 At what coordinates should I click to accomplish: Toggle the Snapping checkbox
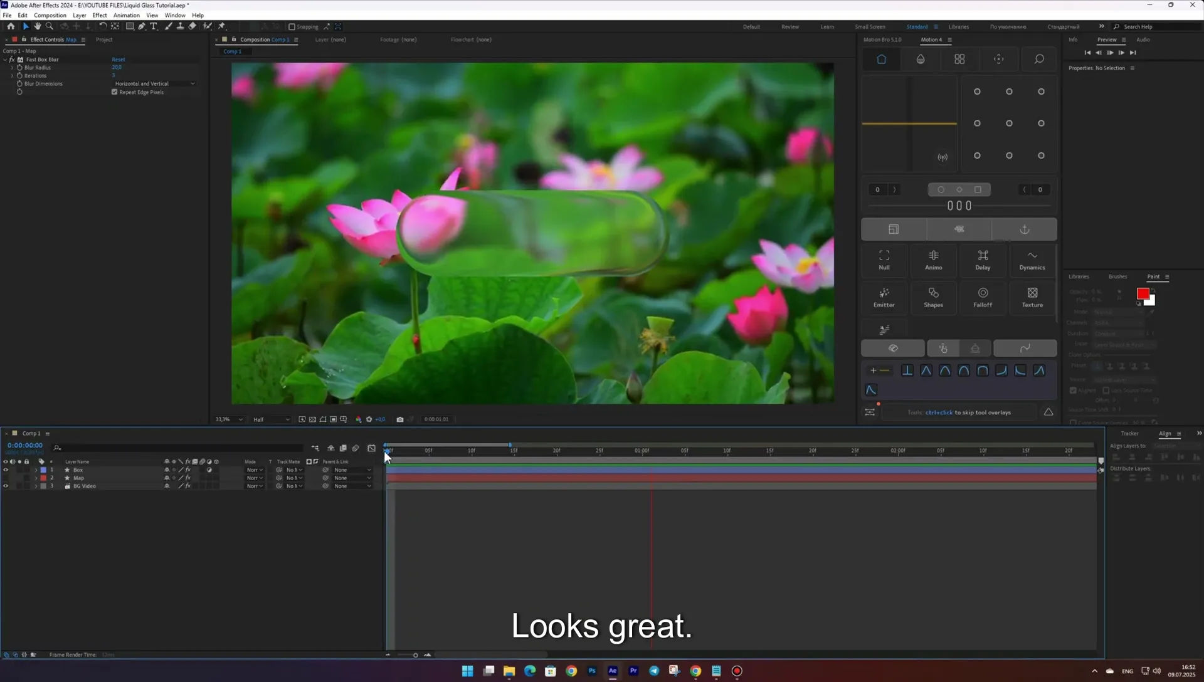292,27
